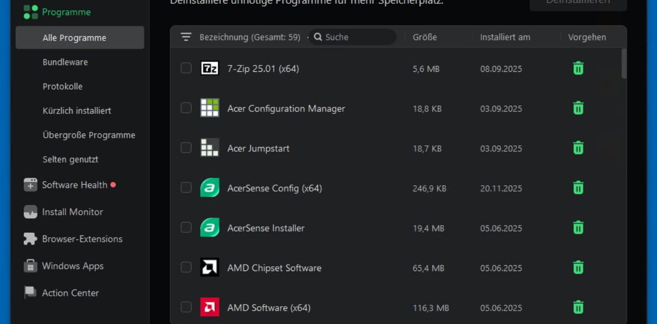
Task: Remove AMD Chipset Software with trash icon
Action: [x=578, y=267]
